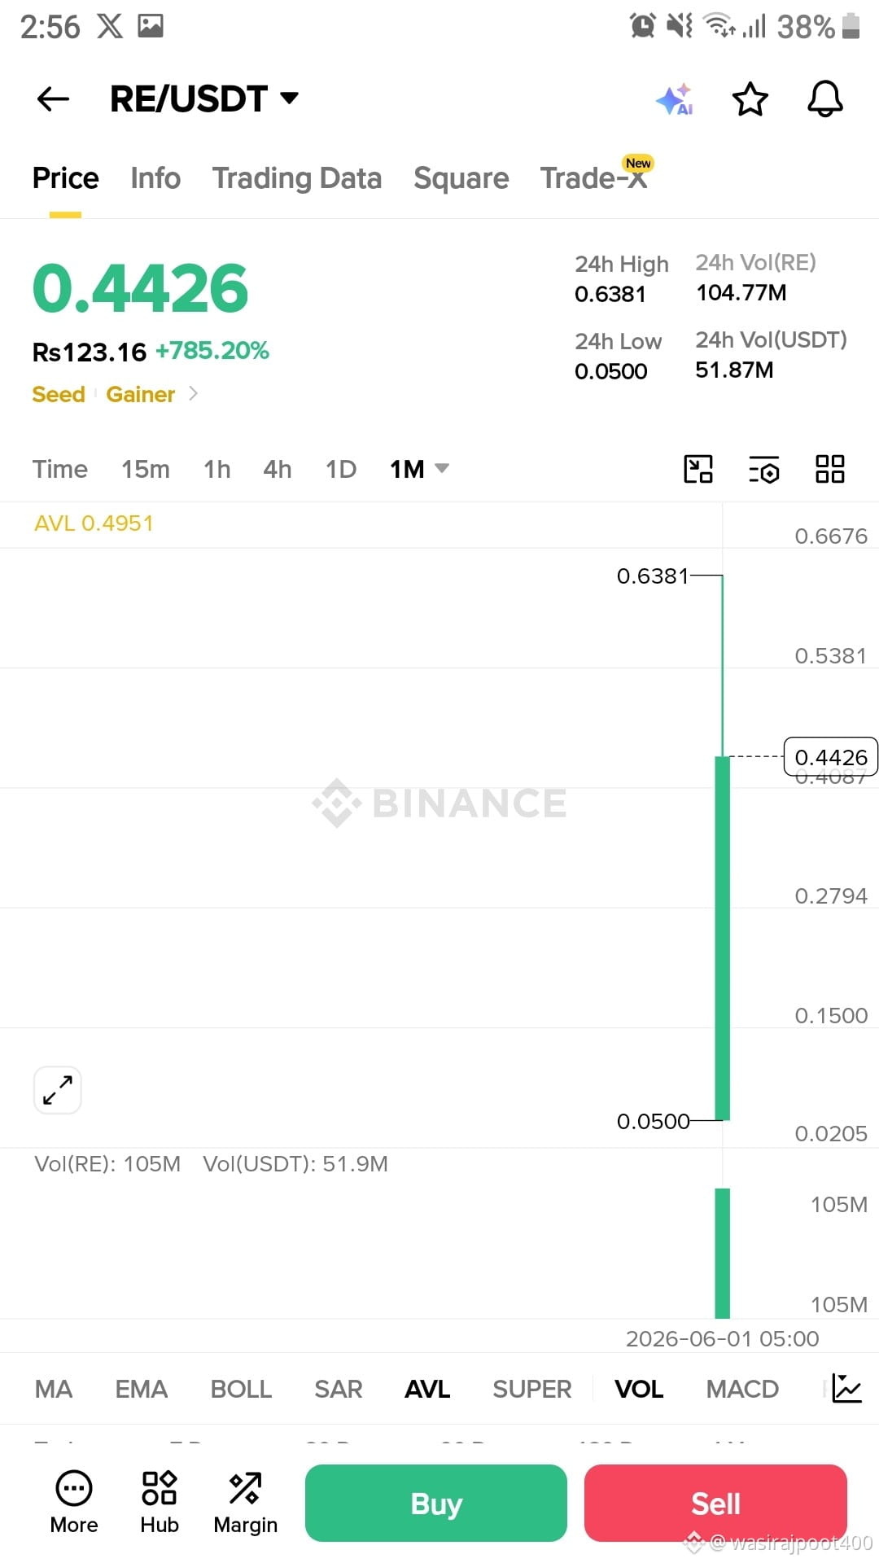Toggle the VOL indicator
The width and height of the screenshot is (879, 1563).
[x=639, y=1389]
